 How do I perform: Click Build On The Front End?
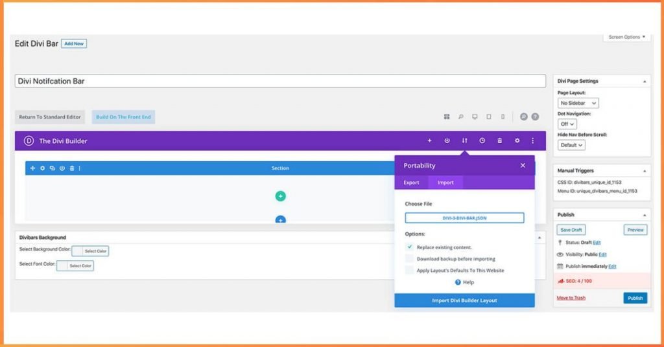click(123, 117)
